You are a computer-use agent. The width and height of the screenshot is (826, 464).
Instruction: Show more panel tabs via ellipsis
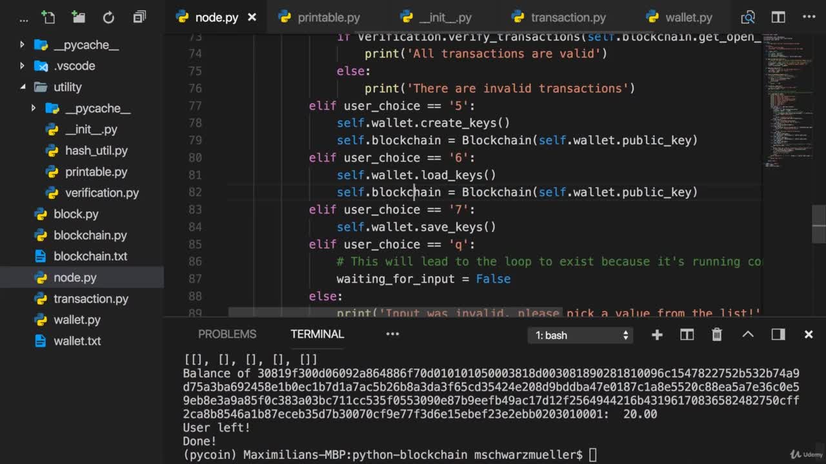tap(392, 334)
